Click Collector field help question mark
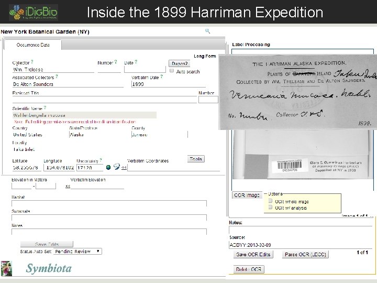The width and height of the screenshot is (377, 283). tap(32, 62)
